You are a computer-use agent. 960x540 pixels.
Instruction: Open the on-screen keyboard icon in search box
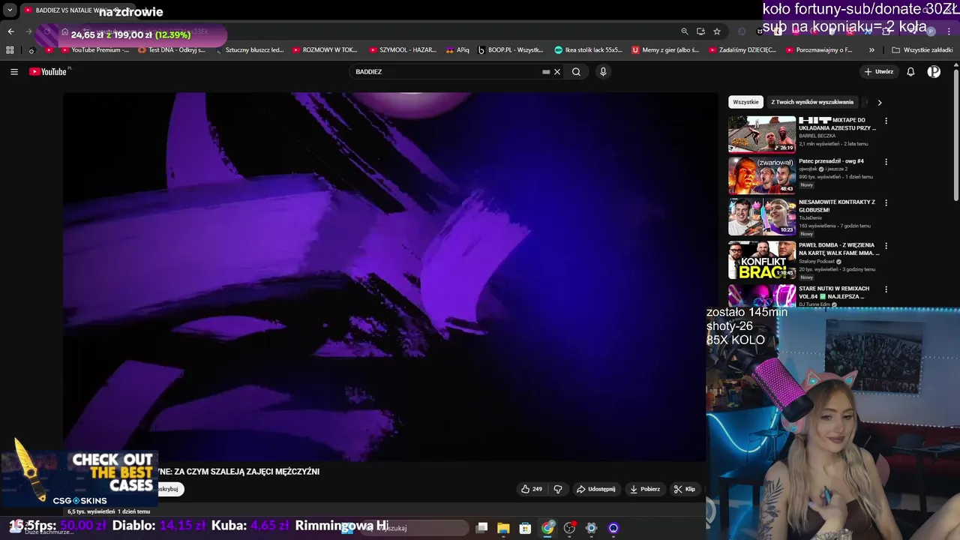click(547, 72)
